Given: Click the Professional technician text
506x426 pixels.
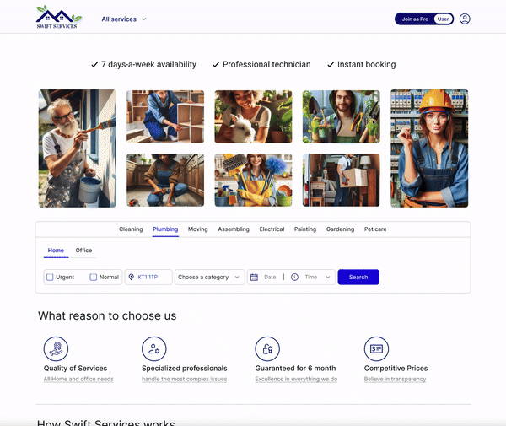Looking at the screenshot, I should pyautogui.click(x=266, y=65).
